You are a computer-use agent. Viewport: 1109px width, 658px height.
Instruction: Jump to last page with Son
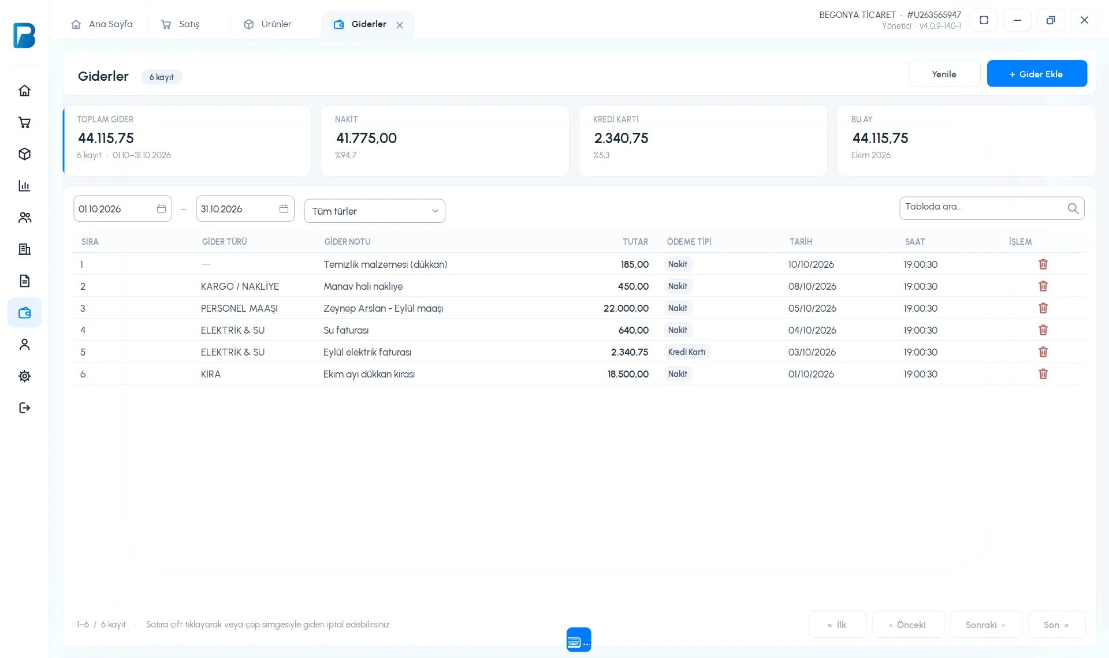coord(1056,625)
